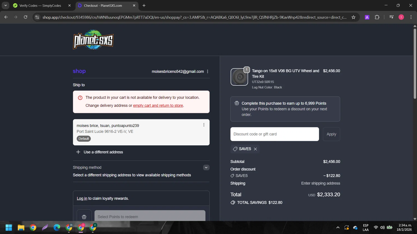This screenshot has width=417, height=234.
Task: Open options menu for saved address
Action: pos(204,125)
